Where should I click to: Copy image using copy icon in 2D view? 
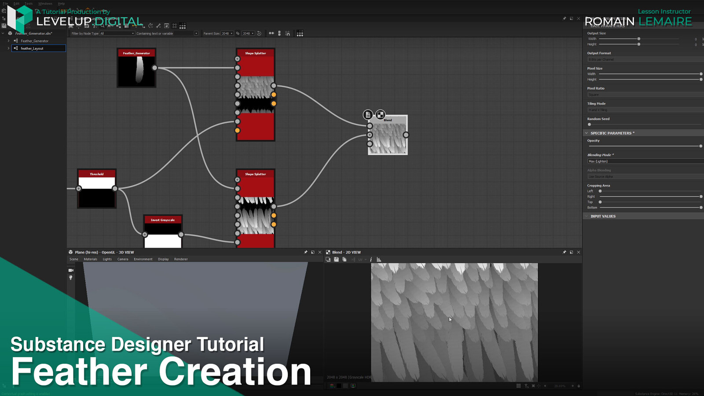[345, 260]
